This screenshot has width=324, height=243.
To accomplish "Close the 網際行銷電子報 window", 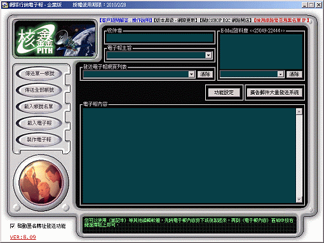I will coord(319,4).
